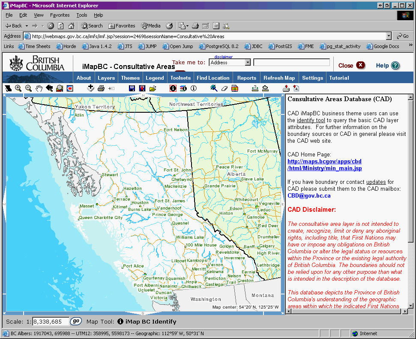Click the measure area ruler icon

click(265, 88)
